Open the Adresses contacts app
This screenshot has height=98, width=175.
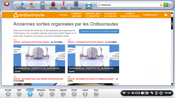41,93
